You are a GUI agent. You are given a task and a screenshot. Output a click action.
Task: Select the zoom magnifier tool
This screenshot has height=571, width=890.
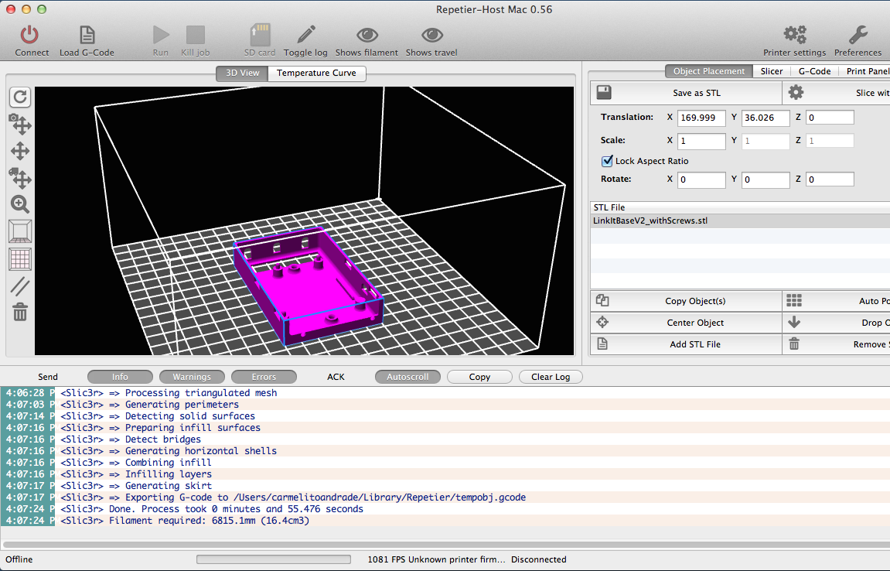20,204
